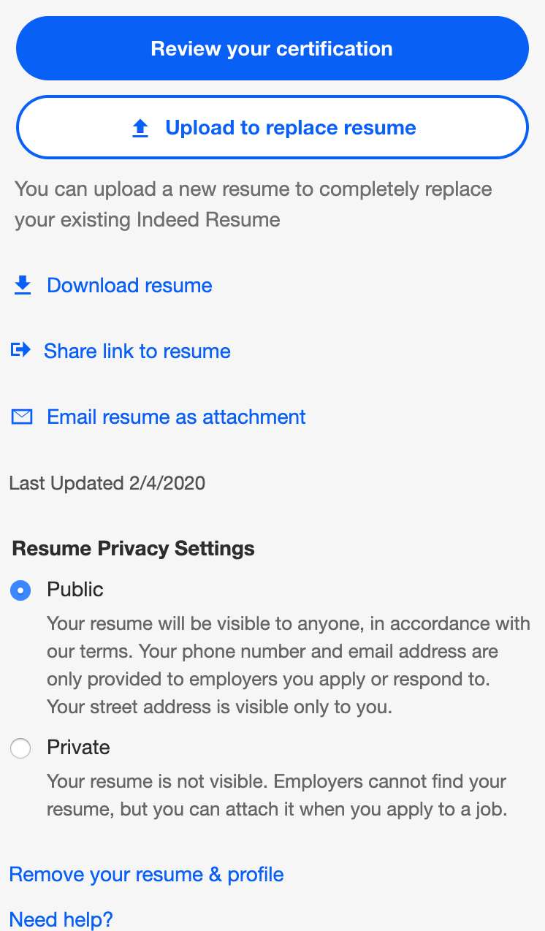Click Email resume as attachment
The height and width of the screenshot is (931, 545).
click(175, 417)
